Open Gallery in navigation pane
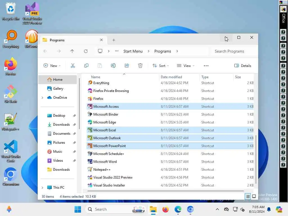The width and height of the screenshot is (288, 216). [58, 89]
